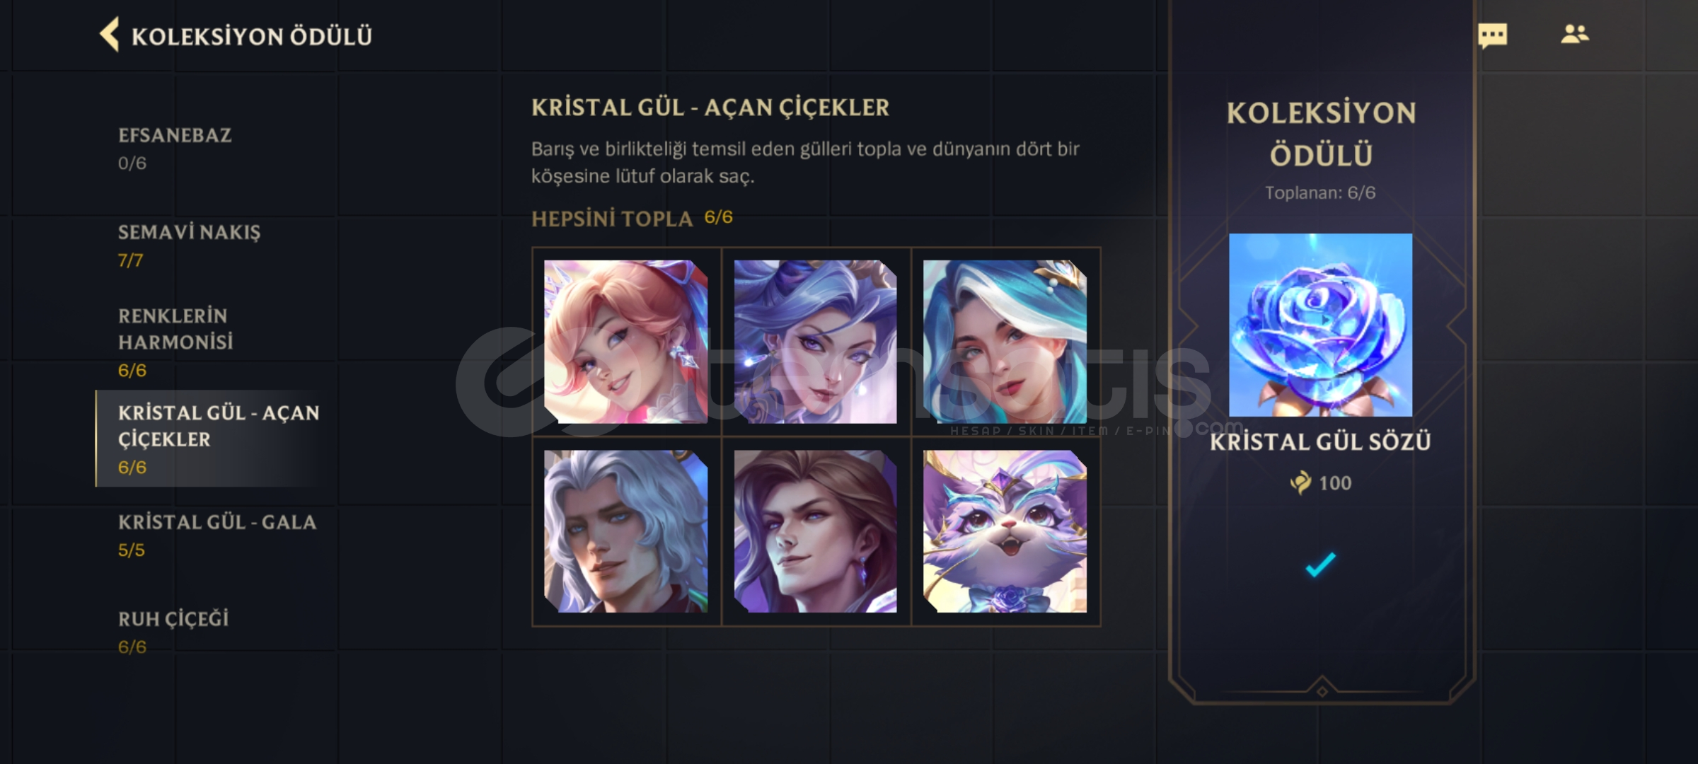
Task: Select the silver-haired man skin portrait
Action: [625, 531]
